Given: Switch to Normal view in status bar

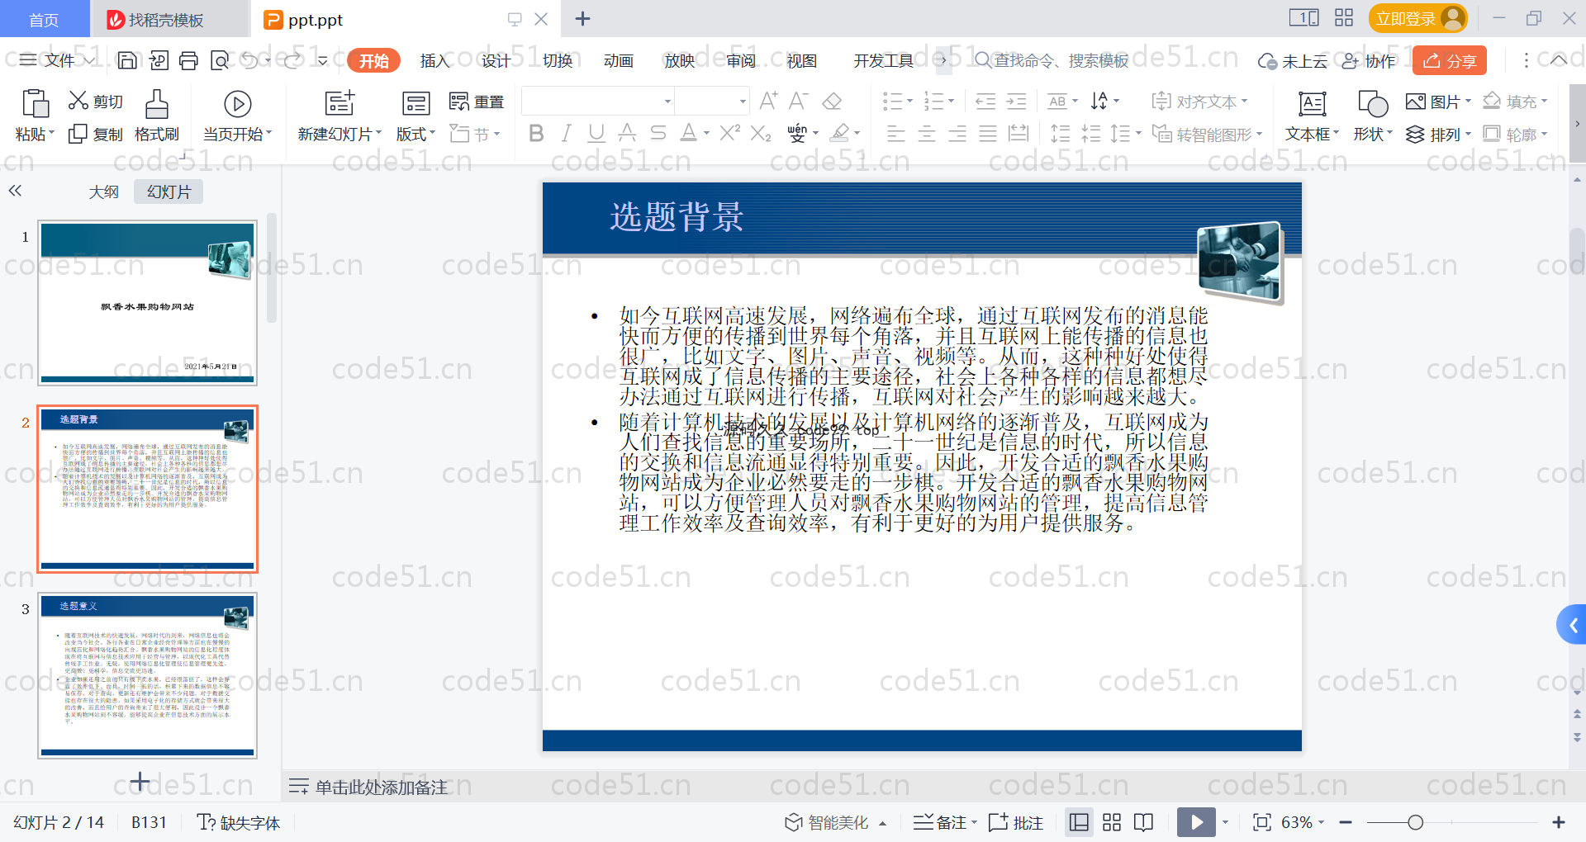Looking at the screenshot, I should pyautogui.click(x=1079, y=822).
